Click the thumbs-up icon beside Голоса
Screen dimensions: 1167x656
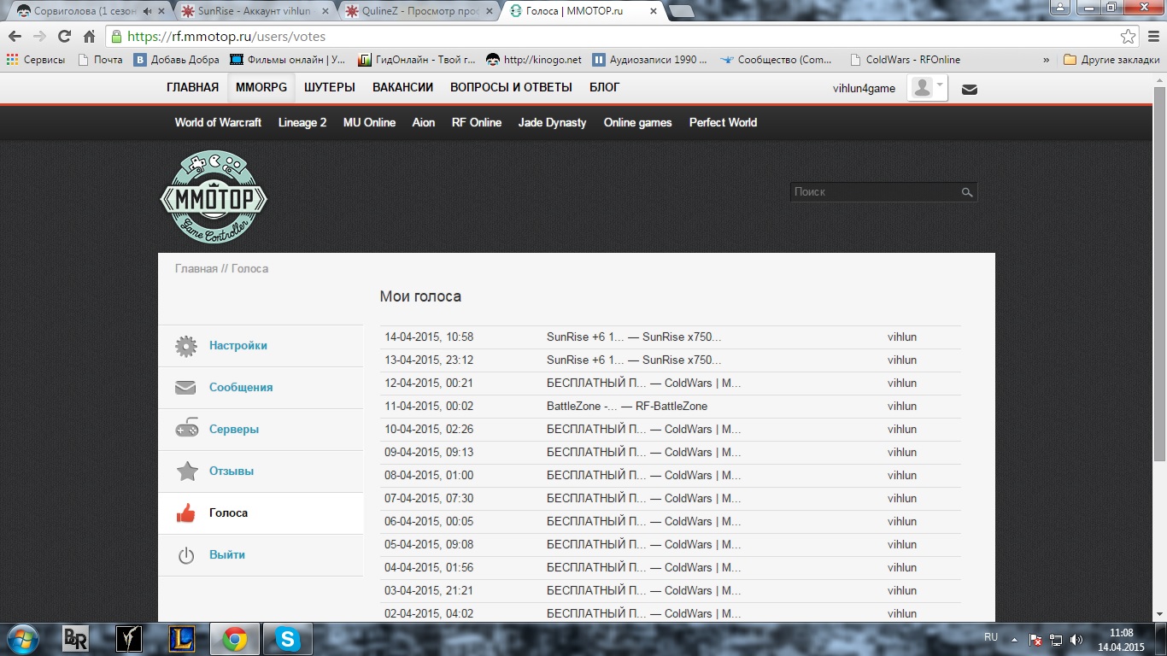(x=185, y=513)
